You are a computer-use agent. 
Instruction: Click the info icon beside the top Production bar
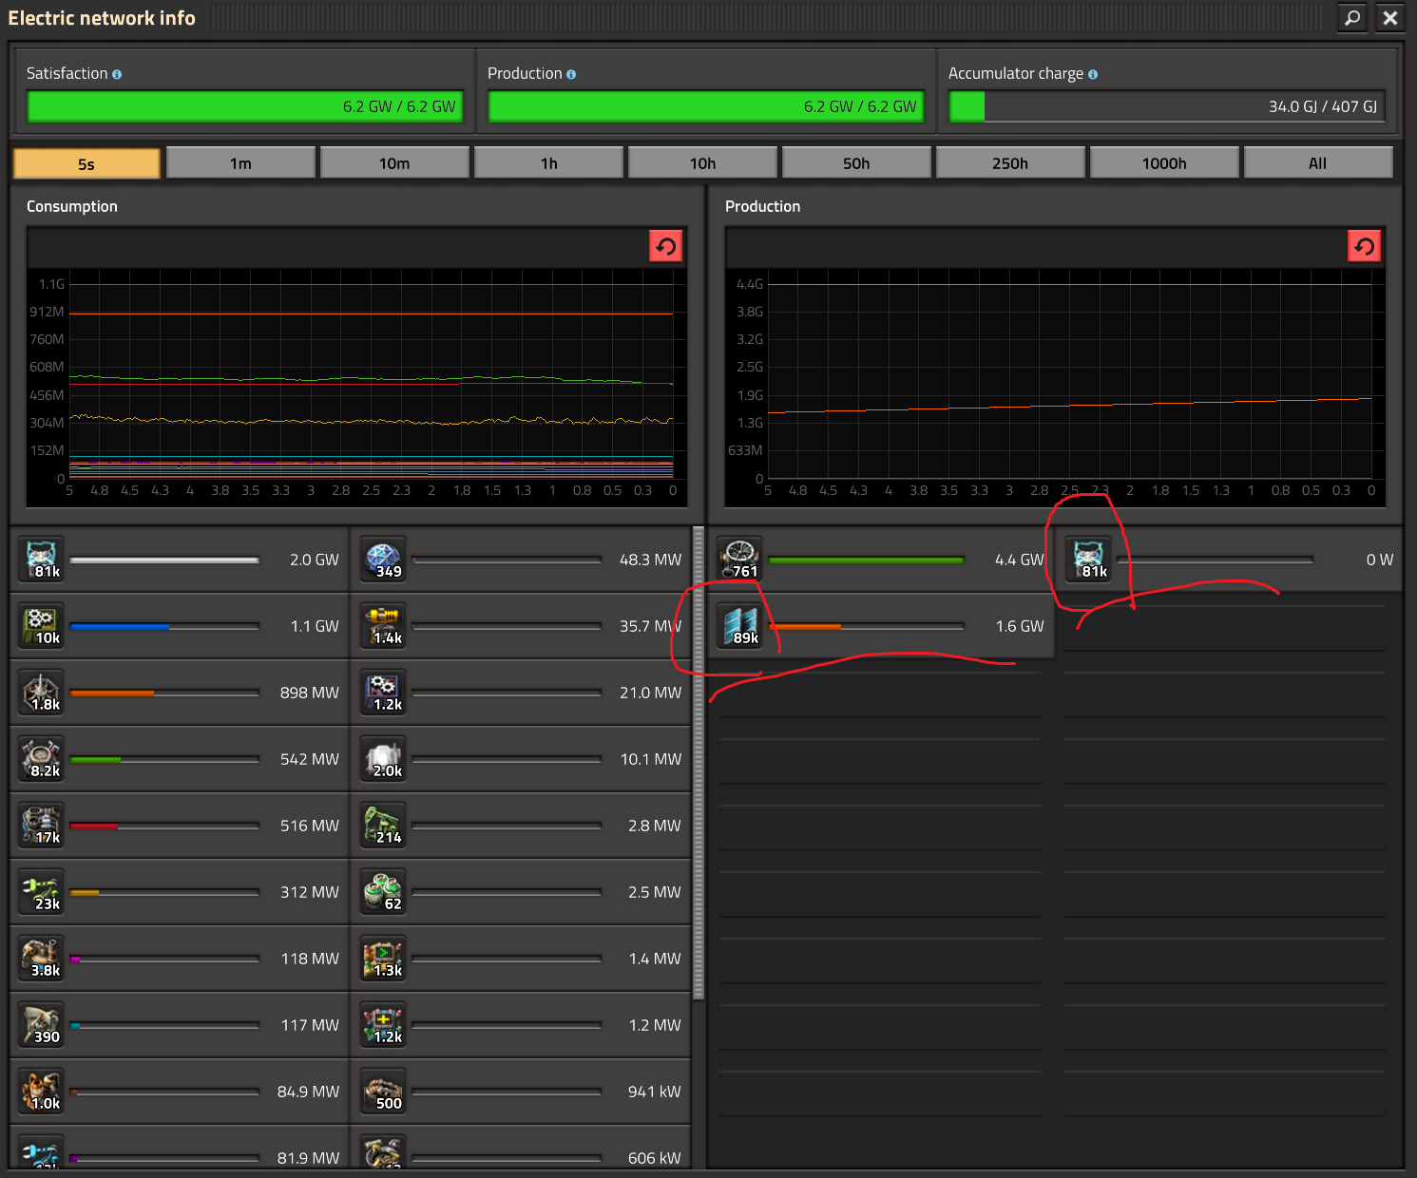pos(571,74)
